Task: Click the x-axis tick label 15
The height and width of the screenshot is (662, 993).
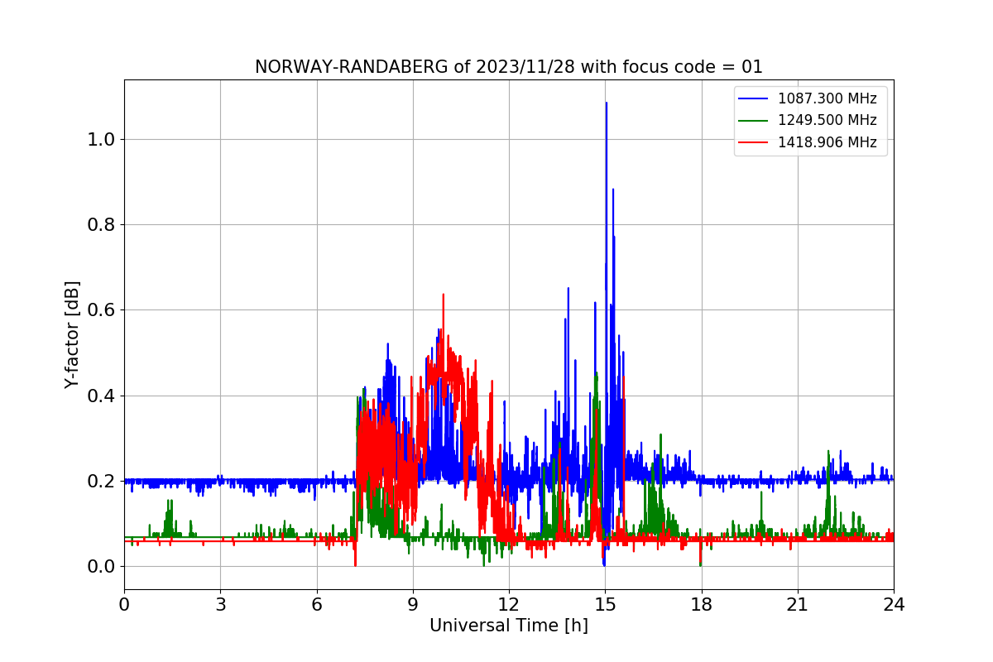Action: (x=605, y=605)
